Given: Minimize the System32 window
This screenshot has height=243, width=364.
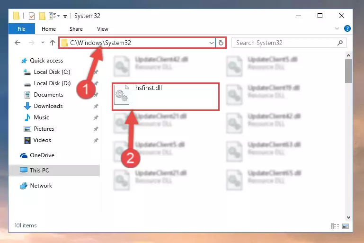Looking at the screenshot, I should [299, 16].
